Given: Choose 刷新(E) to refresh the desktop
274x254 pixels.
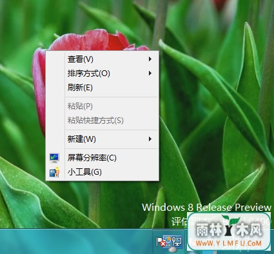Looking at the screenshot, I should pos(103,88).
